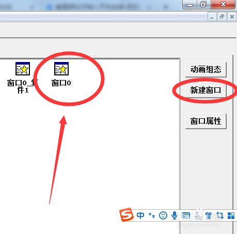Restore down the inner document window
The width and height of the screenshot is (237, 234).
coord(222,17)
